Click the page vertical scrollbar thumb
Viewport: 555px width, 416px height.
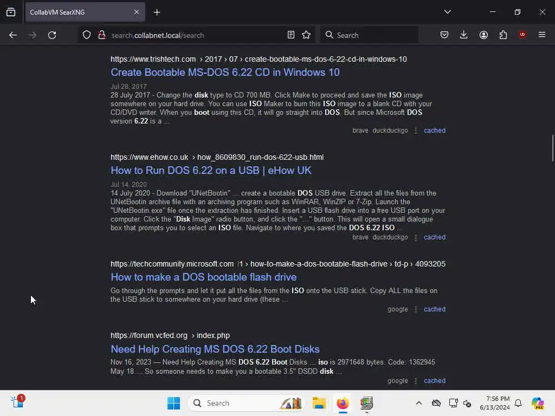[x=552, y=148]
